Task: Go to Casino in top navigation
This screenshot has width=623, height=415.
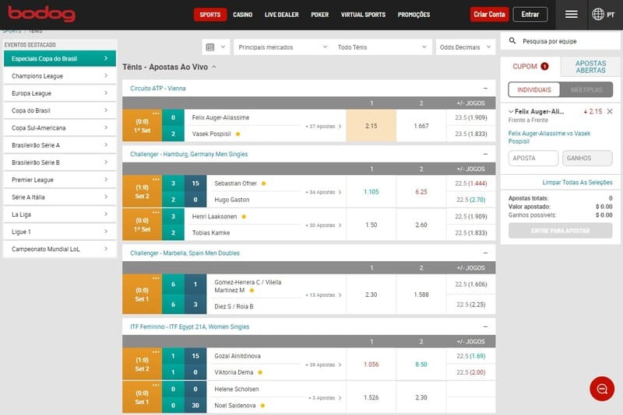Action: pyautogui.click(x=242, y=14)
